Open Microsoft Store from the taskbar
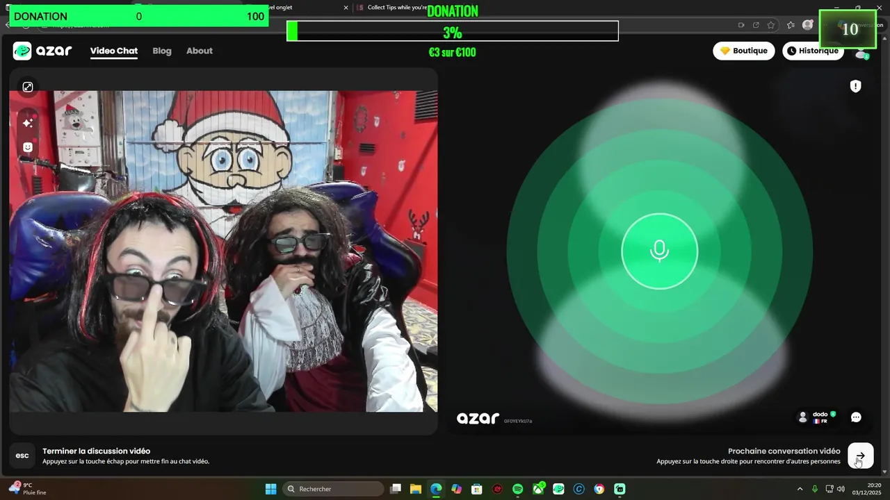 [x=477, y=489]
